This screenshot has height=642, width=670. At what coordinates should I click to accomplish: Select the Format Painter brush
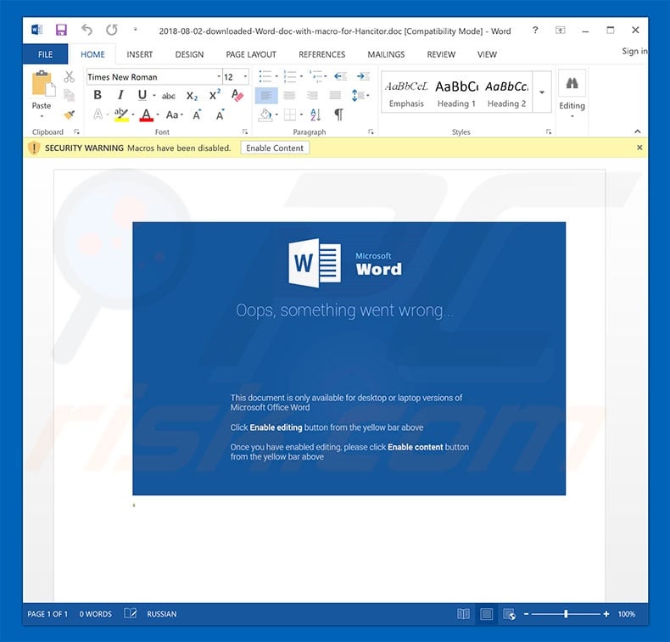(x=69, y=114)
